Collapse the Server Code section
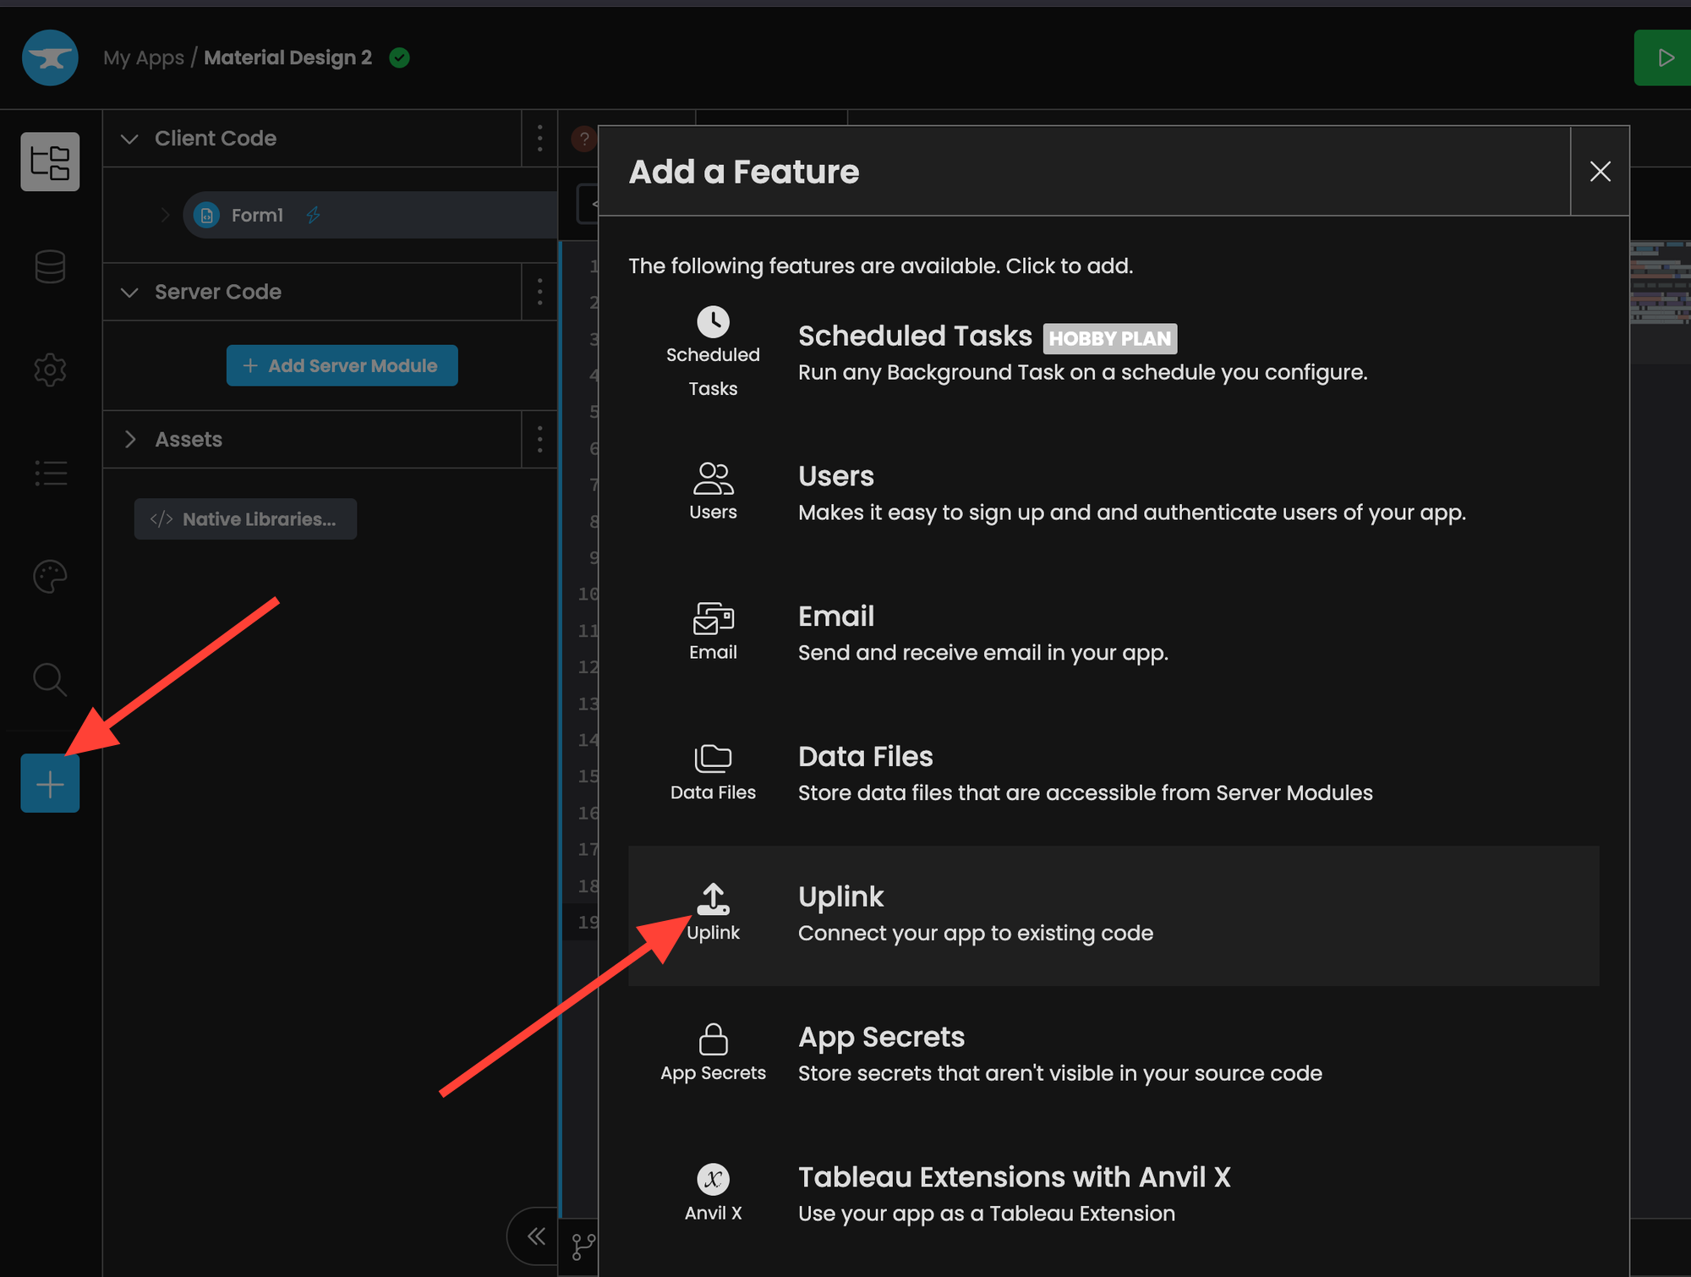1691x1277 pixels. point(129,293)
